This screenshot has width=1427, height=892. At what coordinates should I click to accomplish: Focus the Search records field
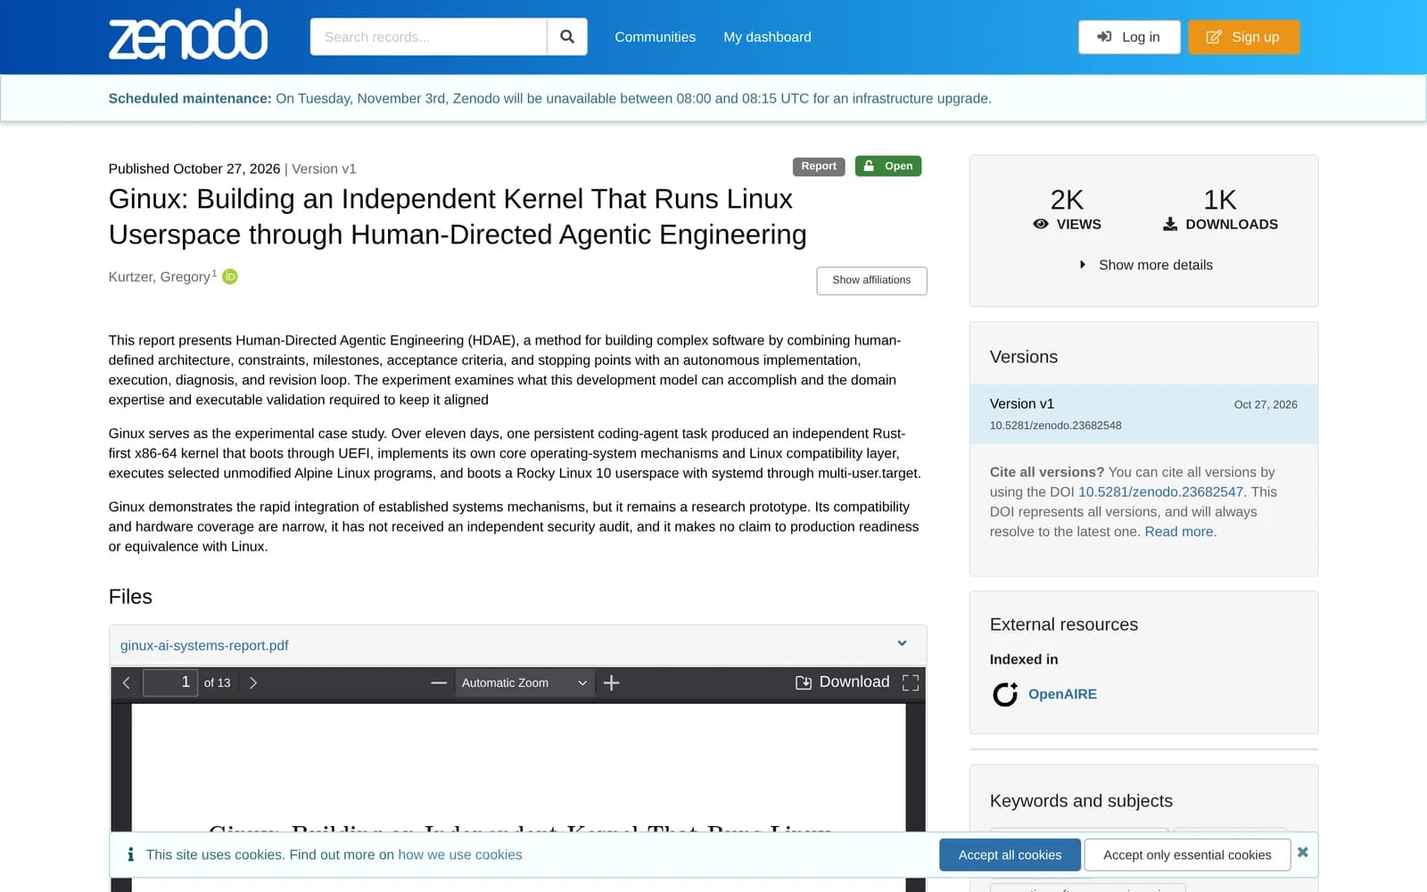(428, 37)
